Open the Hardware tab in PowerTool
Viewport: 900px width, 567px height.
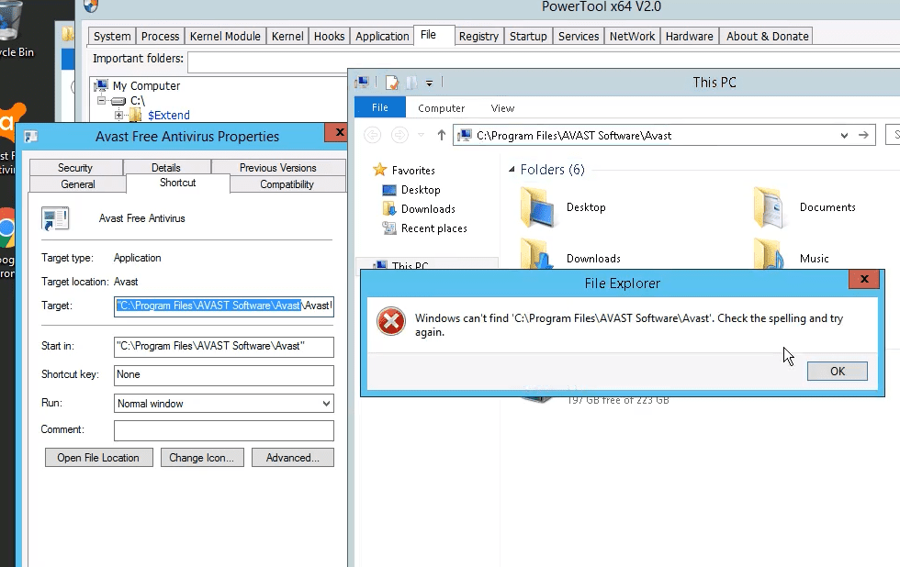click(690, 36)
